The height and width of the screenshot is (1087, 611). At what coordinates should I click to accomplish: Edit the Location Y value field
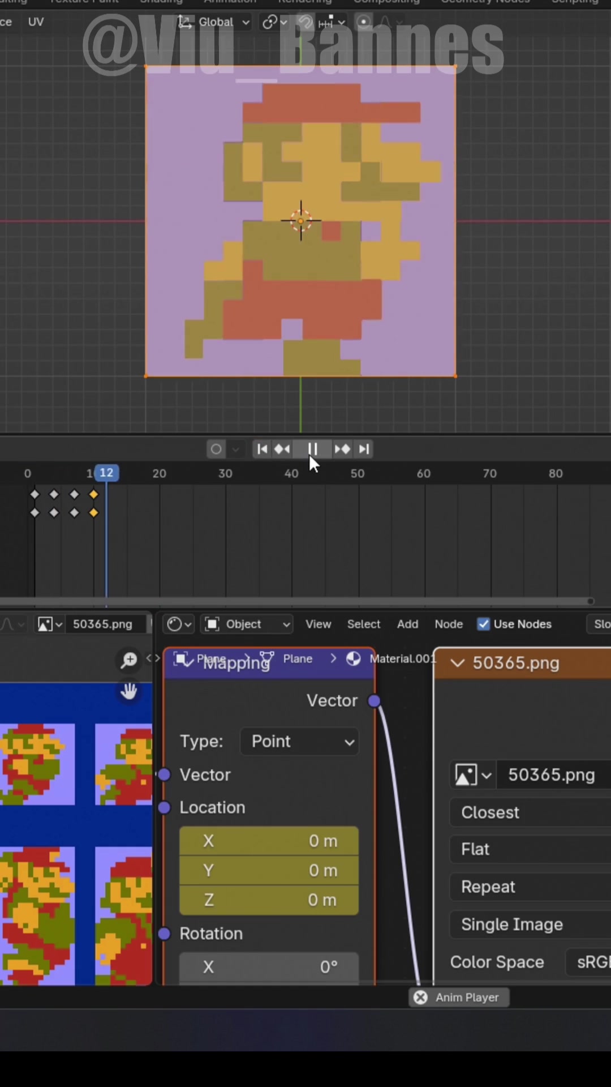pyautogui.click(x=269, y=870)
